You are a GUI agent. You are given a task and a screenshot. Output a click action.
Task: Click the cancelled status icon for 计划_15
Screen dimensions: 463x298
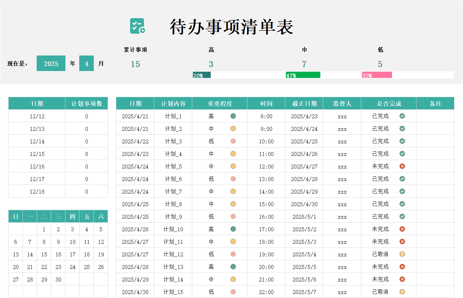pyautogui.click(x=402, y=292)
